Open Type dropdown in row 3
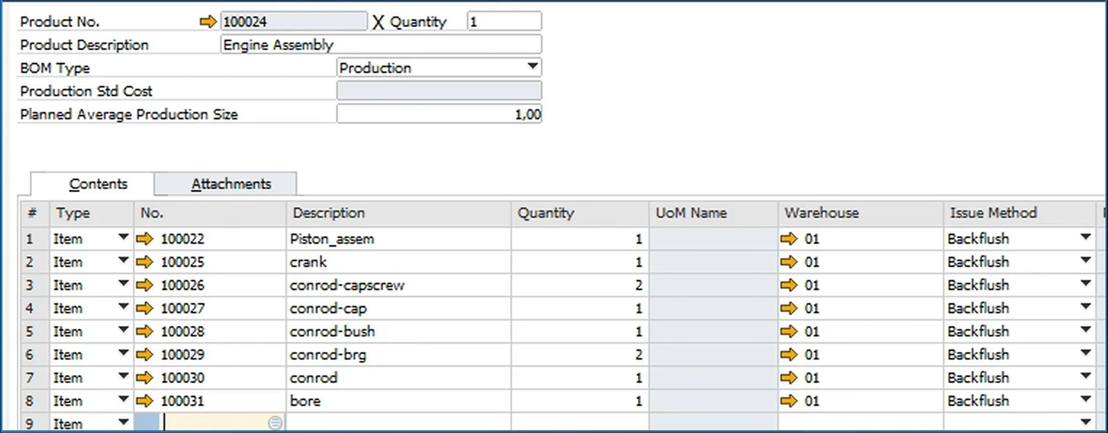Viewport: 1108px width, 433px height. [x=123, y=284]
